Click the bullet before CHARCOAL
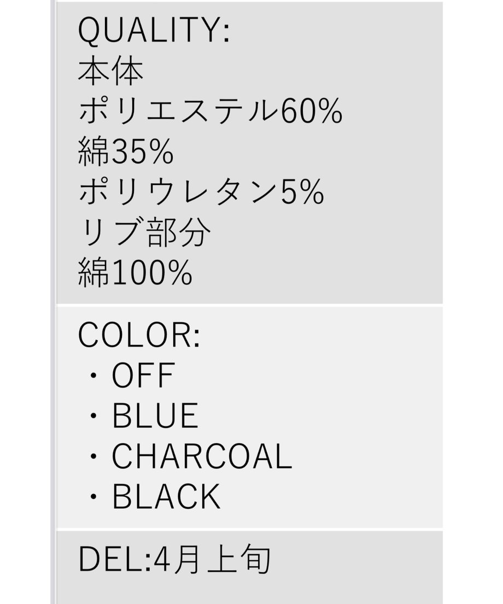This screenshot has width=503, height=604. (x=93, y=456)
